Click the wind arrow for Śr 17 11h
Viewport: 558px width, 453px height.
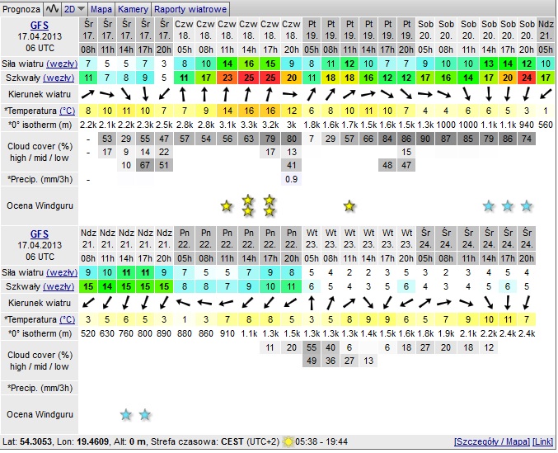(107, 94)
